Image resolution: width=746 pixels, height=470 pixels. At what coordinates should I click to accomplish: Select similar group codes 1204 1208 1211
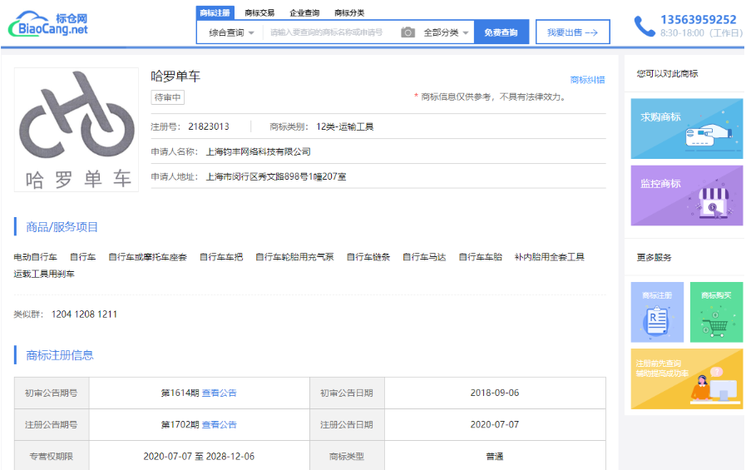[84, 314]
